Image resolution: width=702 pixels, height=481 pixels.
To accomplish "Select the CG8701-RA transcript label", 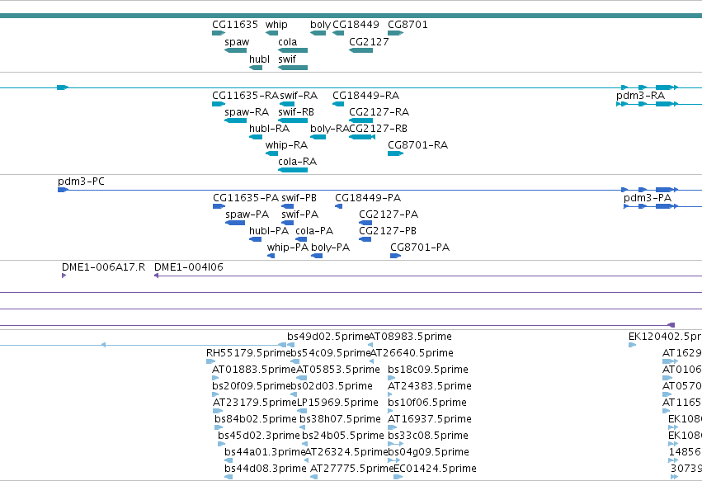I will [417, 145].
